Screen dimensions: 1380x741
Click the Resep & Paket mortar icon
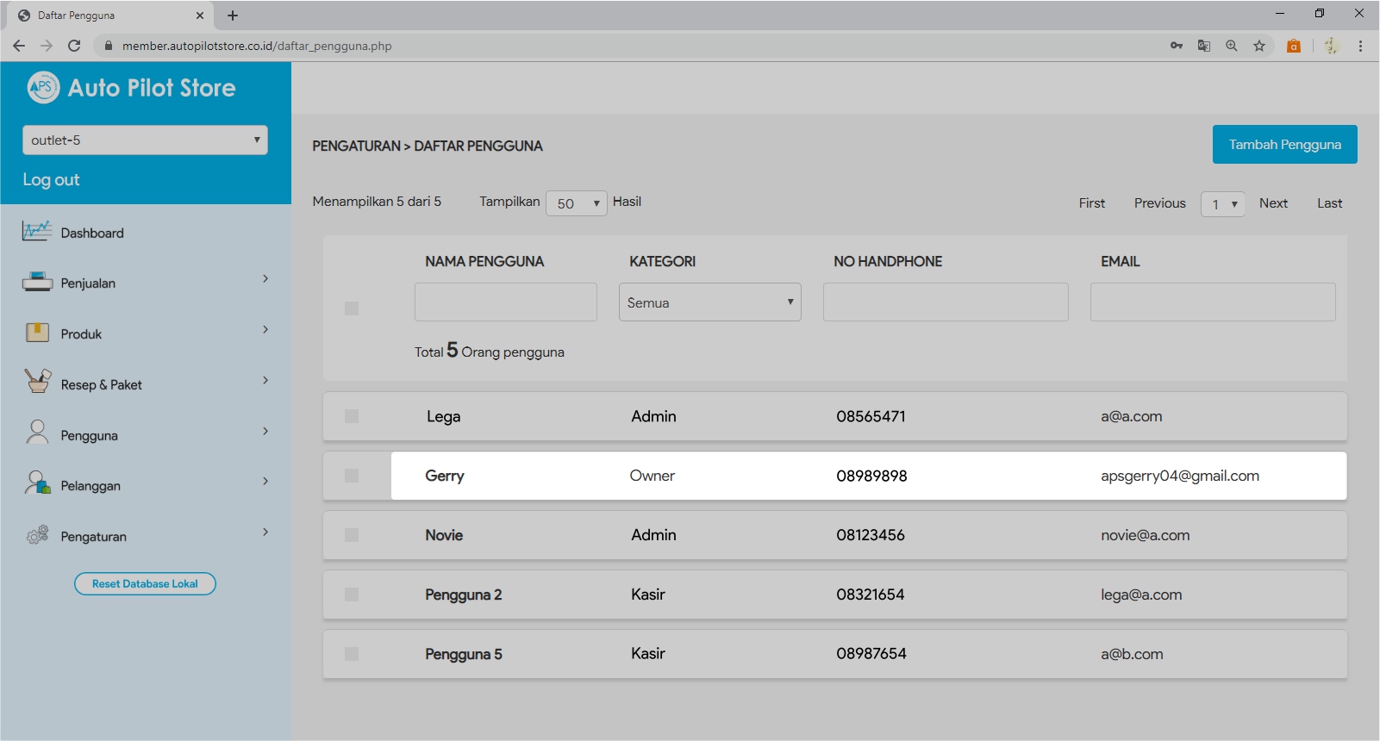(x=37, y=382)
